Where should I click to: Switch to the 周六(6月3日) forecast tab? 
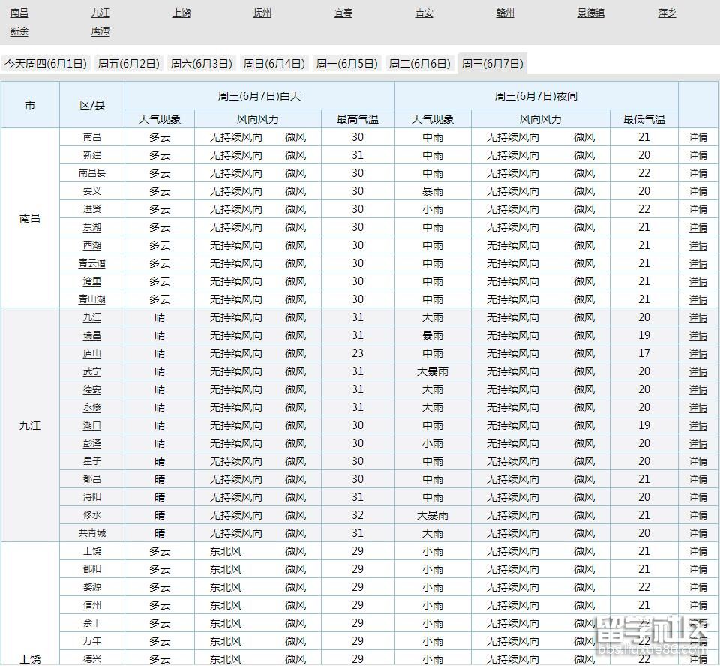click(201, 63)
